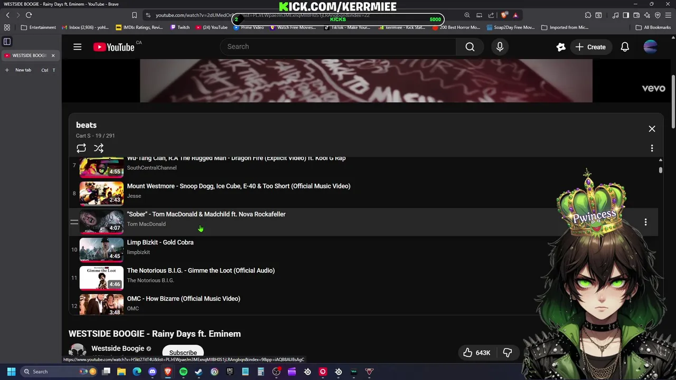Close the beats playlist panel
The height and width of the screenshot is (380, 676).
[x=652, y=129]
